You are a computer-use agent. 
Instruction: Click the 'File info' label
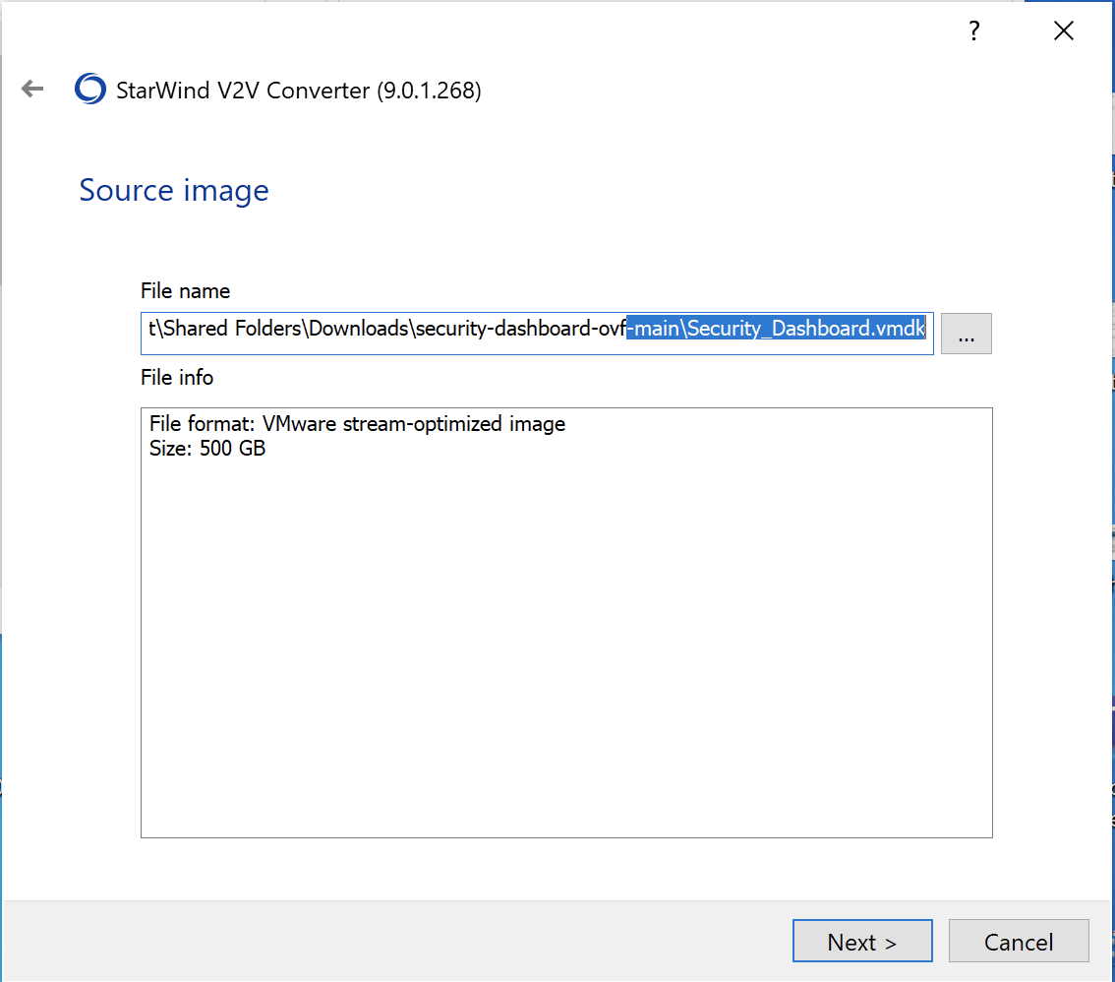point(177,377)
